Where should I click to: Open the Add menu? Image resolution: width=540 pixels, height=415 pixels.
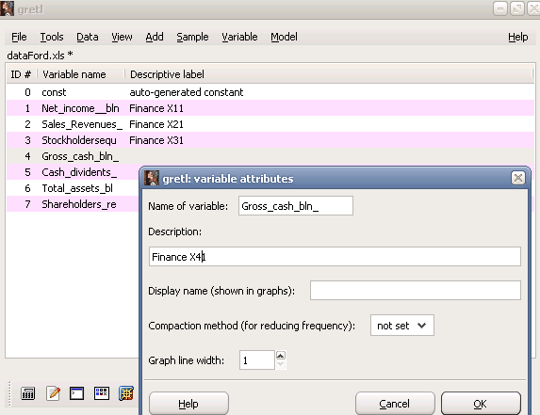pyautogui.click(x=155, y=37)
